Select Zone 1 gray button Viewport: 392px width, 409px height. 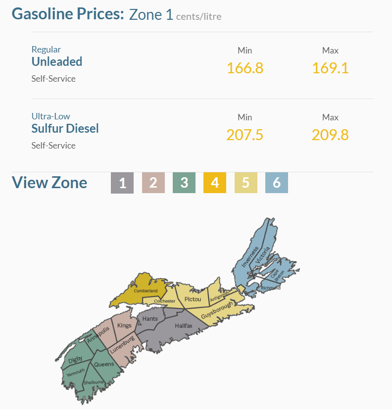[122, 183]
